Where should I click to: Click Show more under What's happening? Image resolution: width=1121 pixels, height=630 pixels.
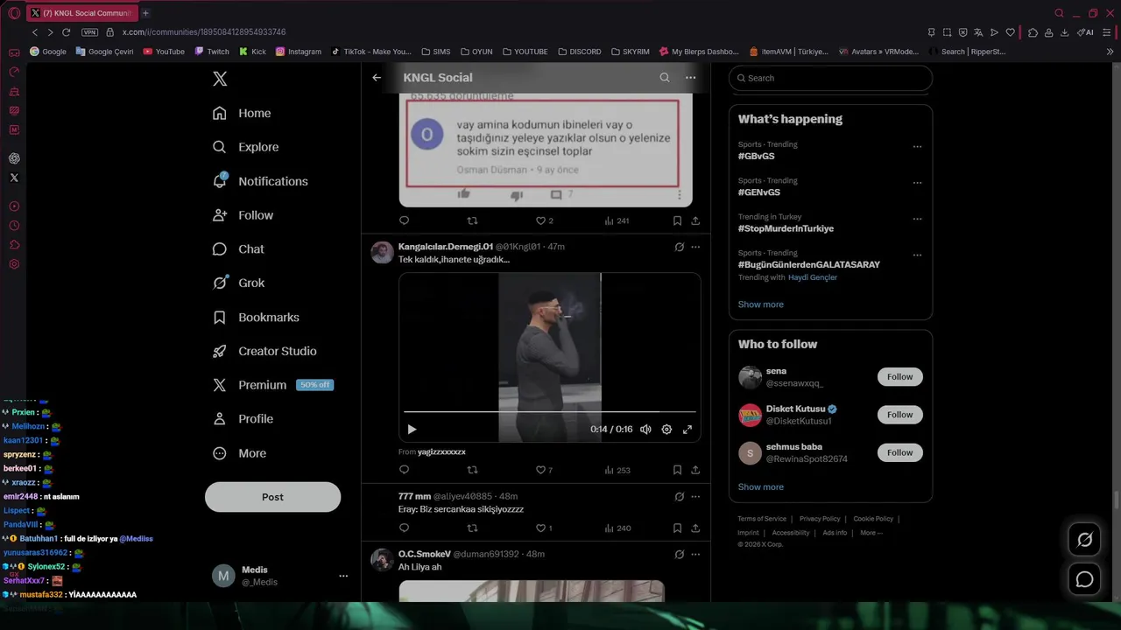[x=760, y=304]
